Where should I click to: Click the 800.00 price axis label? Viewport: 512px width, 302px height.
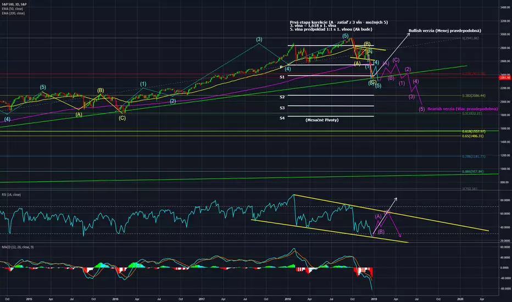505,182
